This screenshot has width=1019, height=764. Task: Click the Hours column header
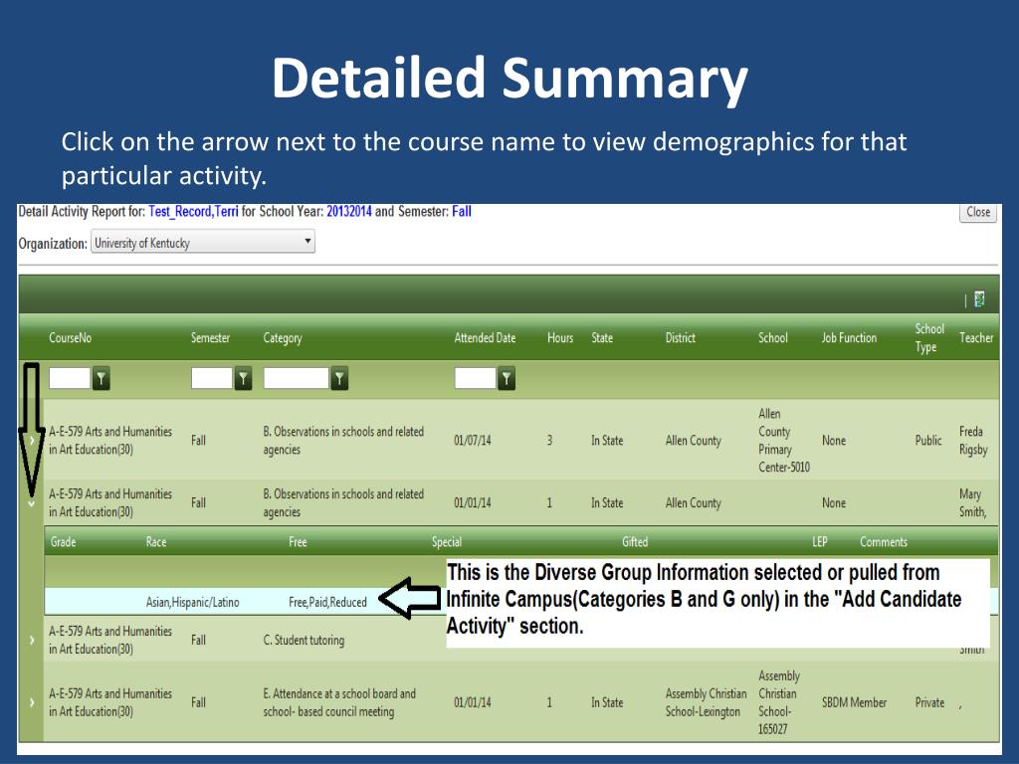tap(560, 338)
